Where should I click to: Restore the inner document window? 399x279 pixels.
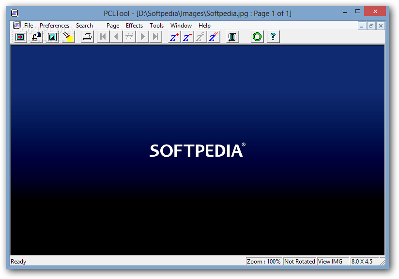click(371, 26)
